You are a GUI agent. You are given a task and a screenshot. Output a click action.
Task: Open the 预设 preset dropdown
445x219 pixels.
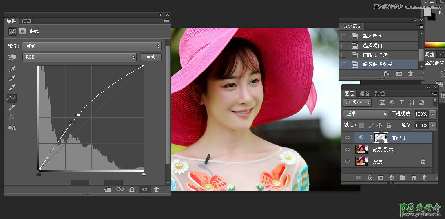92,46
